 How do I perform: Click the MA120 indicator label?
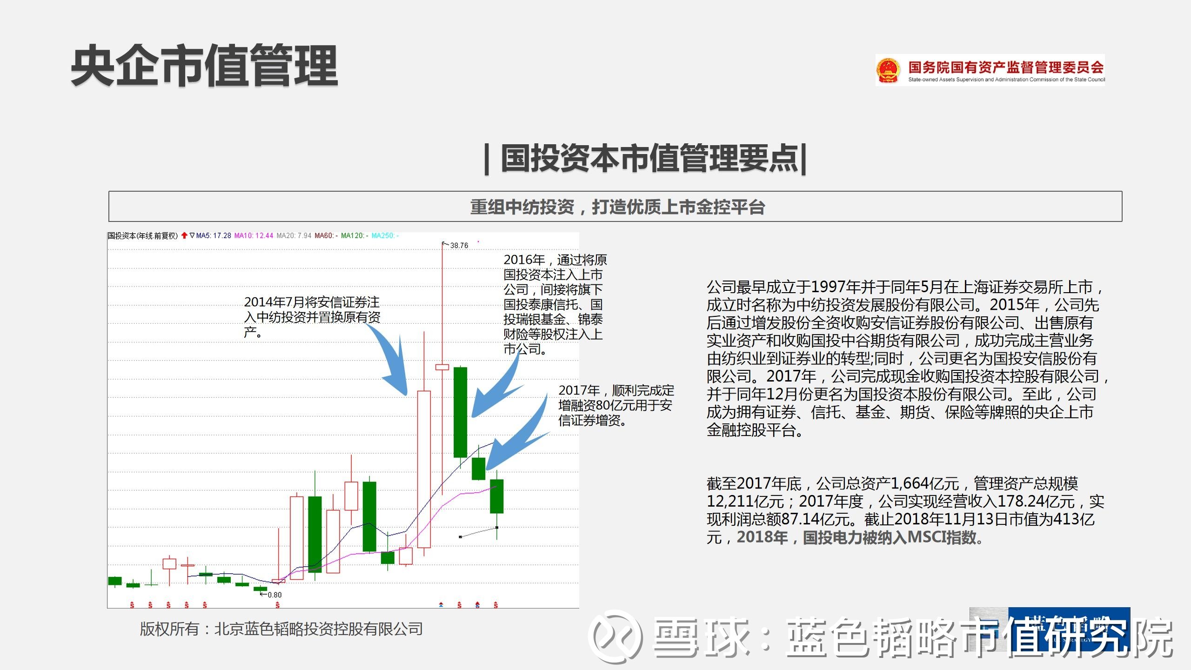pyautogui.click(x=355, y=235)
